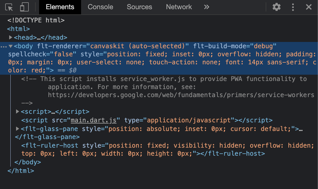
Task: Select the closing html tag
Action: coord(21,171)
